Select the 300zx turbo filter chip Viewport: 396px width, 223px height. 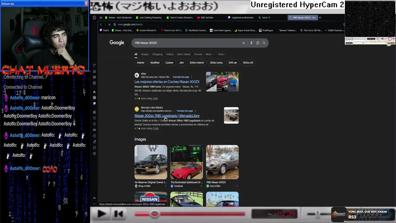(x=216, y=63)
